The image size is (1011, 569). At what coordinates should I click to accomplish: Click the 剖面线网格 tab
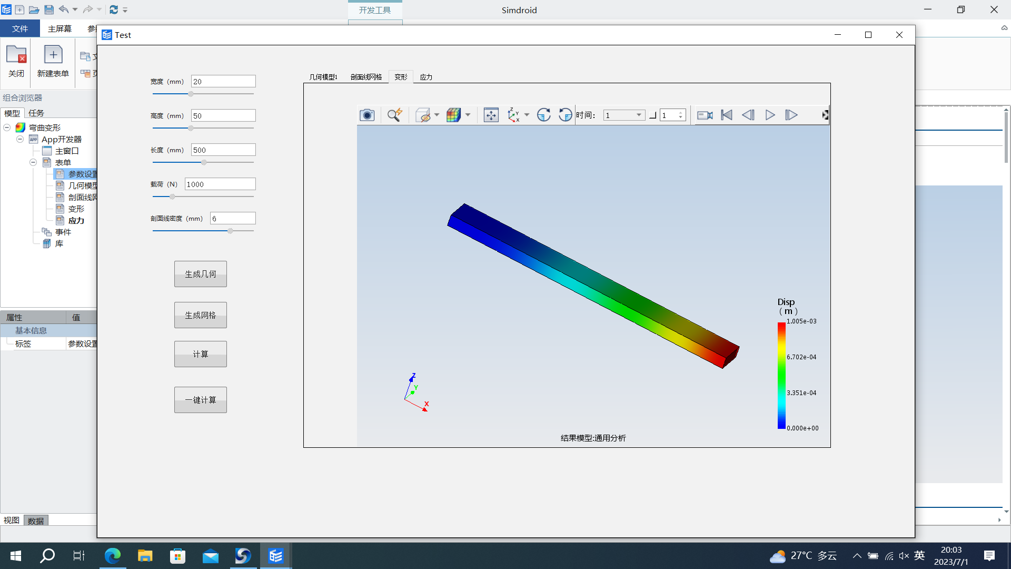[366, 77]
